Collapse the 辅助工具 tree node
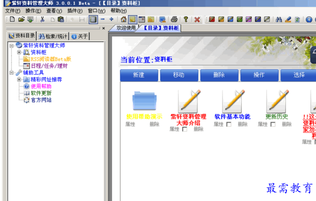The width and height of the screenshot is (316, 201). coord(11,73)
